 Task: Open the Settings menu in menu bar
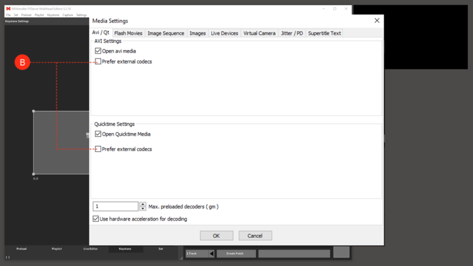click(81, 15)
